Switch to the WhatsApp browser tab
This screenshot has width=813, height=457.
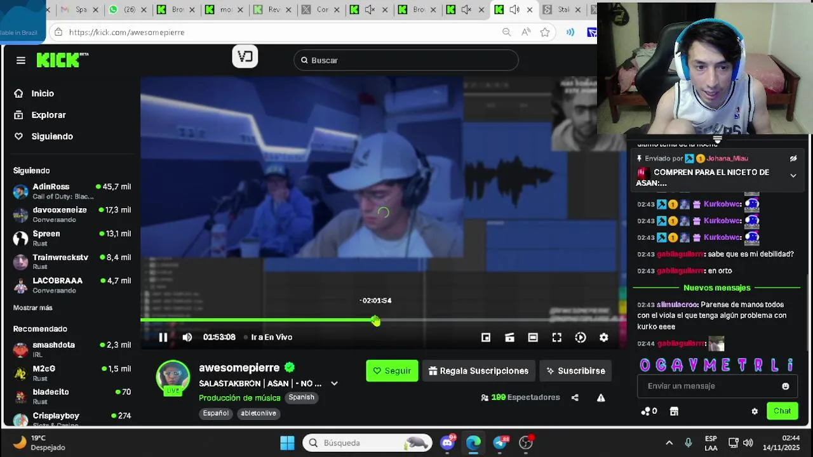128,10
